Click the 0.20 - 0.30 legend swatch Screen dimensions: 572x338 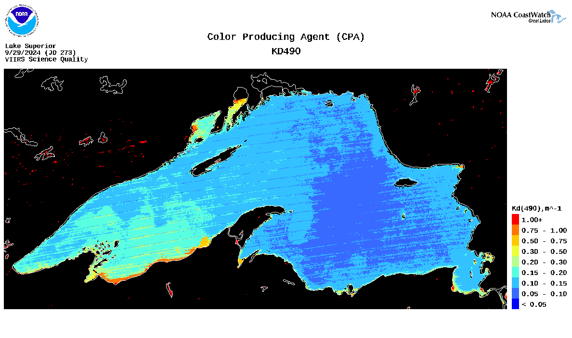click(x=515, y=262)
